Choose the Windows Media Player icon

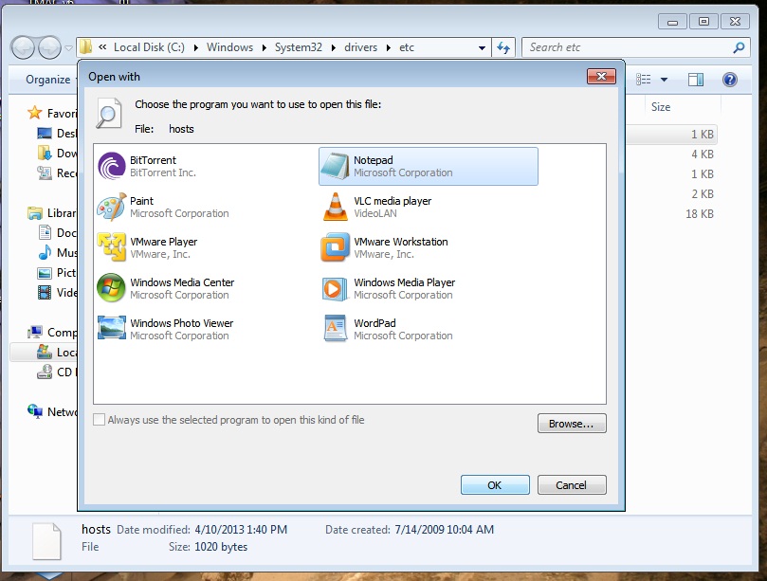[x=335, y=288]
